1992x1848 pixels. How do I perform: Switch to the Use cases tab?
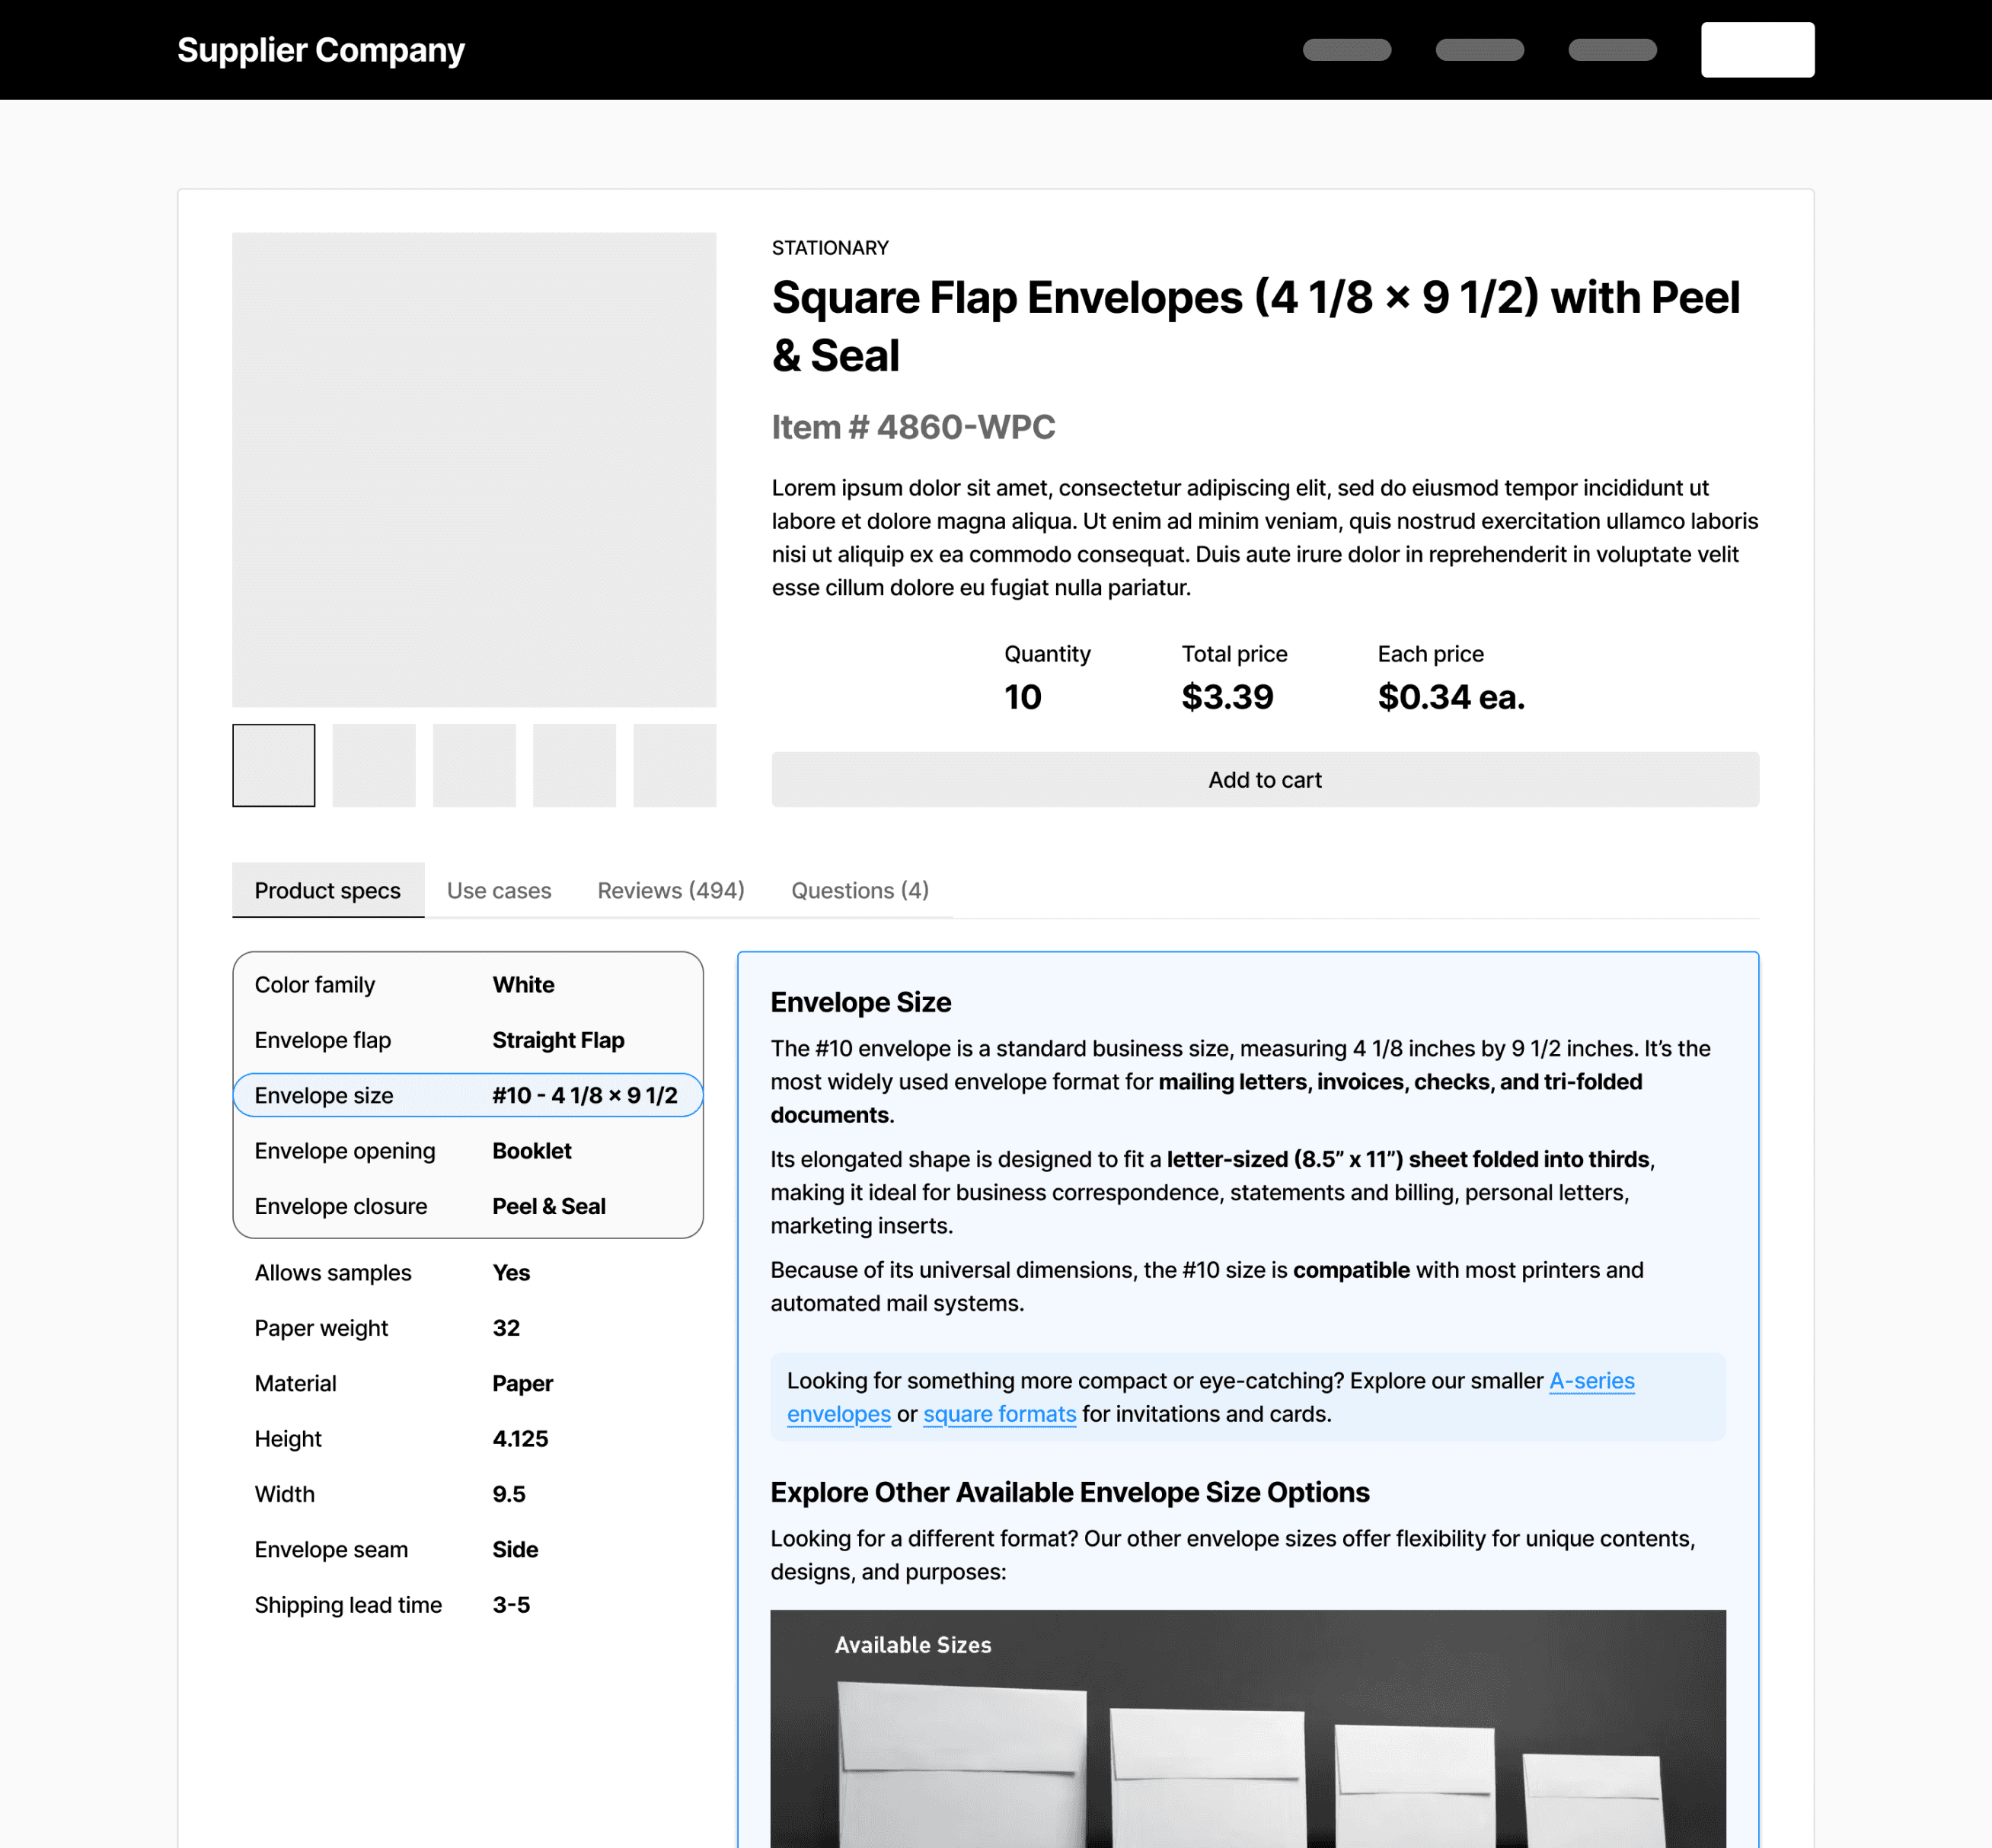coord(498,890)
